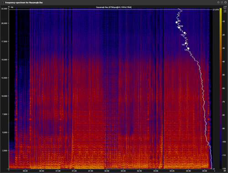Click the 00:40 time axis label
The width and height of the screenshot is (228, 173).
coord(41,171)
